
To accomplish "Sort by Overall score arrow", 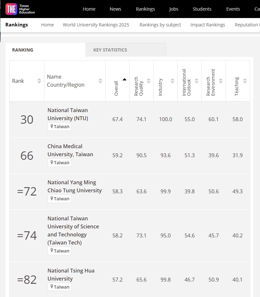I will [124, 80].
